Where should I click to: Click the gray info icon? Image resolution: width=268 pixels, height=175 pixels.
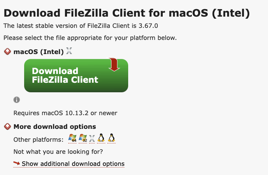pos(17,100)
